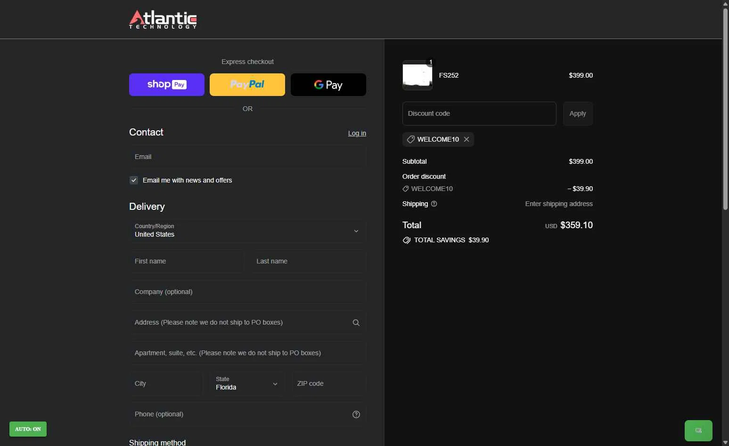Click the – $39.90 discount amount

click(580, 189)
